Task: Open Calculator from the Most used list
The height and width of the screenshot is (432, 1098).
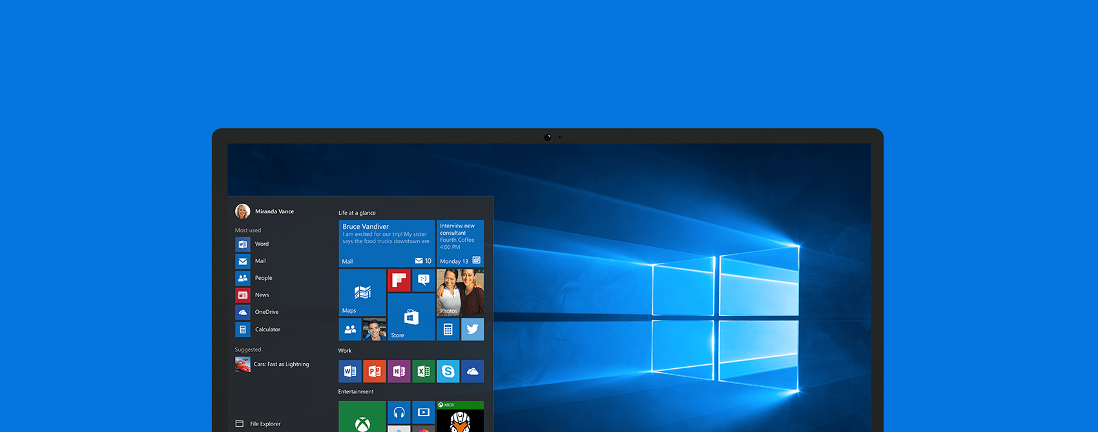Action: (258, 329)
